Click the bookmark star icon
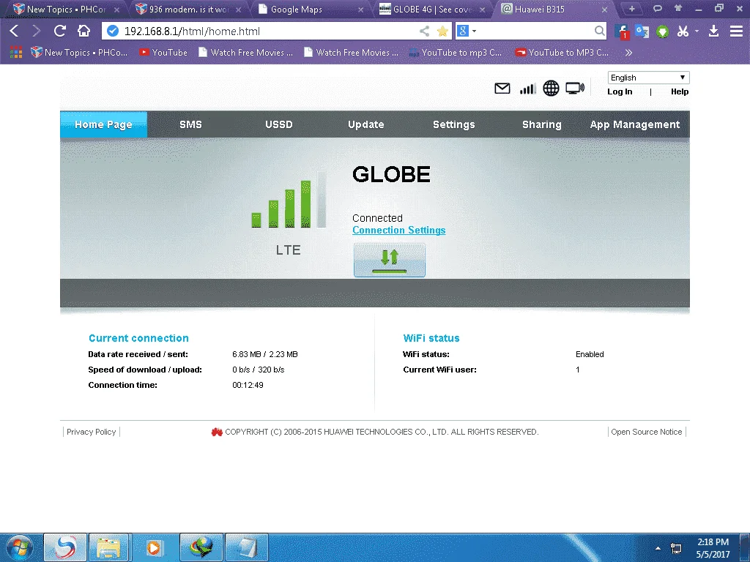Viewport: 750px width, 562px height. [x=443, y=31]
